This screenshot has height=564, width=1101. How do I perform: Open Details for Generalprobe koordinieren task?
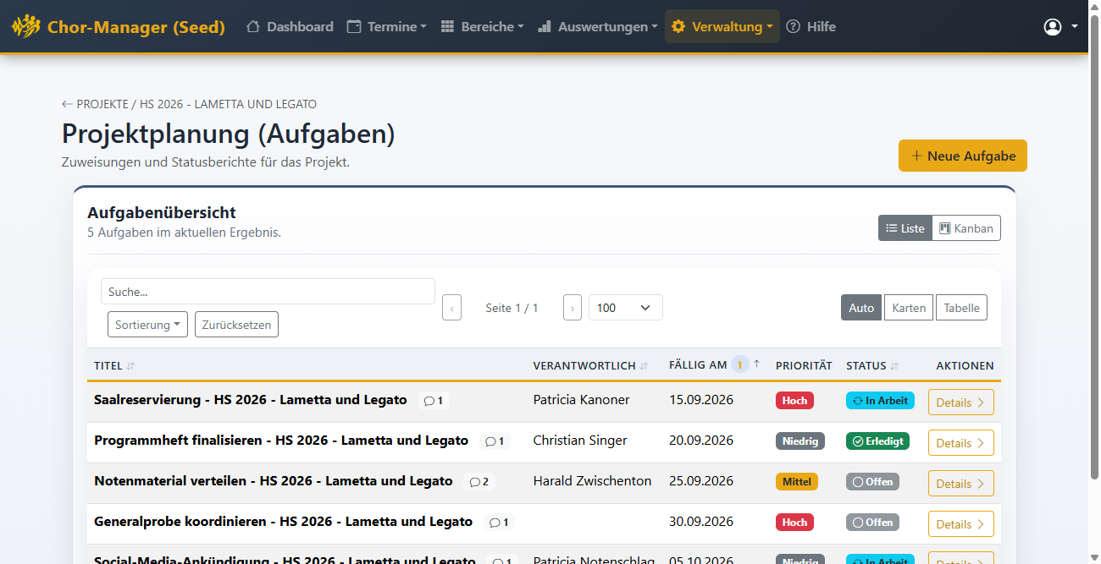[961, 524]
